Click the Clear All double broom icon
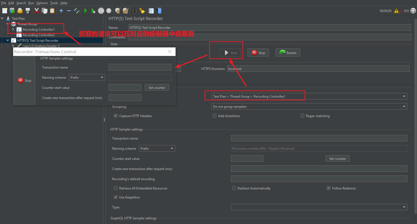 pos(126,11)
